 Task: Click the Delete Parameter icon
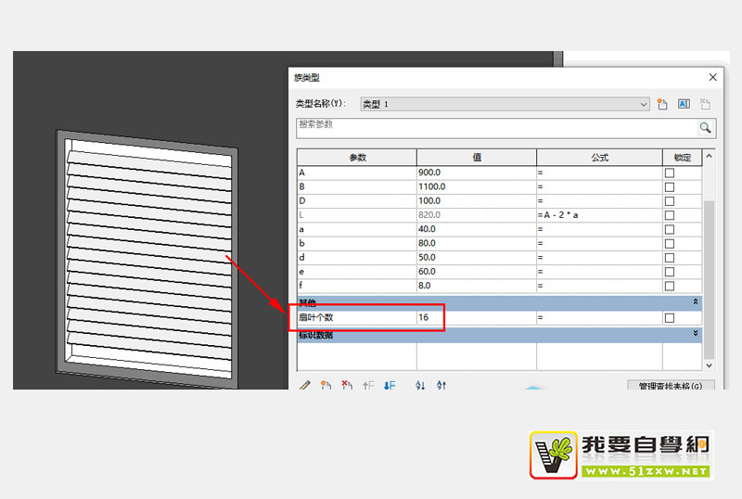click(347, 385)
